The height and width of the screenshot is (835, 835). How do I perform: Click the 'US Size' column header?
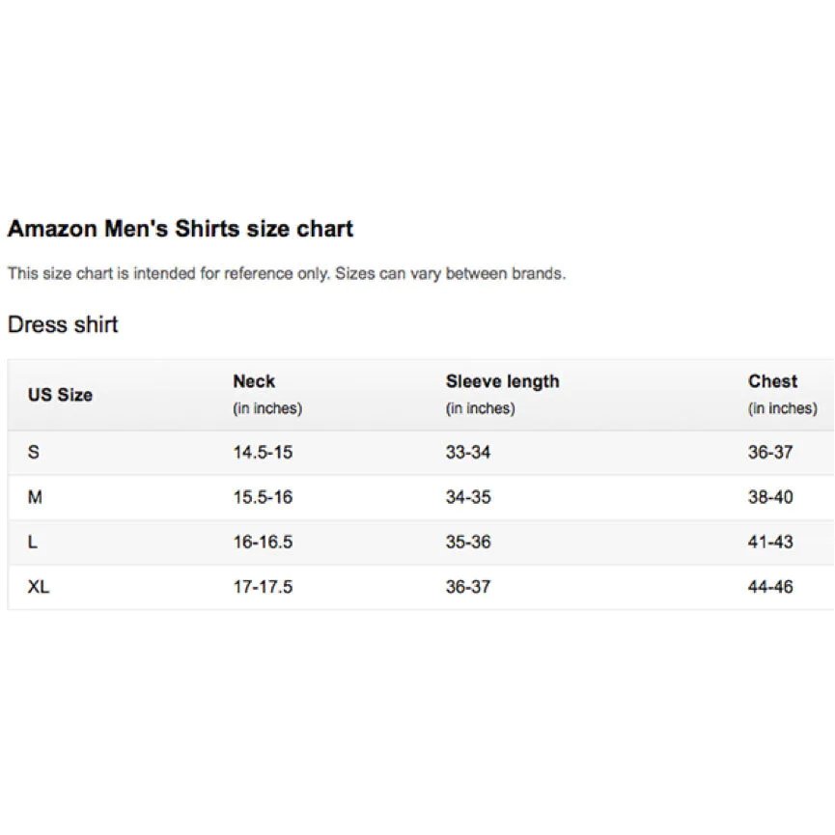coord(60,395)
